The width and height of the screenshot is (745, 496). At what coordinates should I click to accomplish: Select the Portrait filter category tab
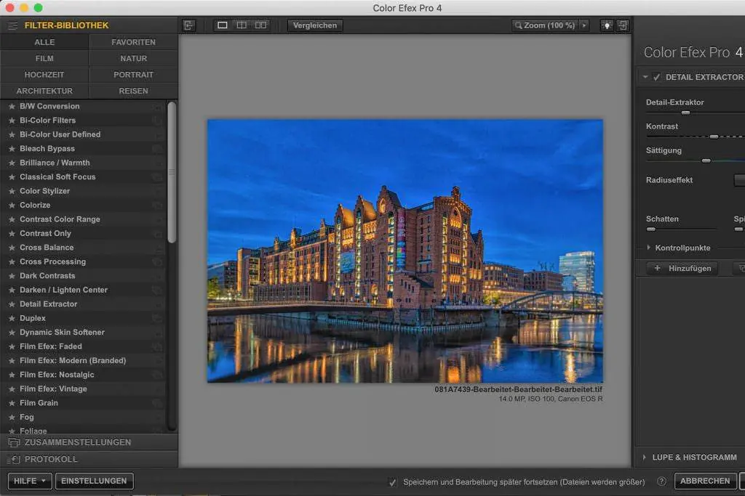click(x=133, y=74)
